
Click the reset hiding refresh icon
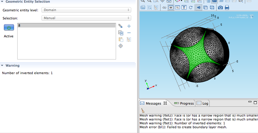(191, 7)
